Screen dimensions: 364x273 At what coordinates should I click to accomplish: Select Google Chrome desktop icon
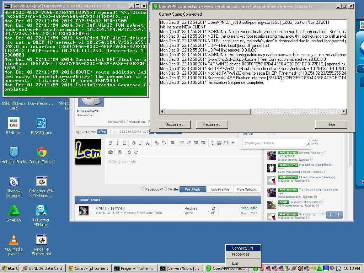(42, 155)
